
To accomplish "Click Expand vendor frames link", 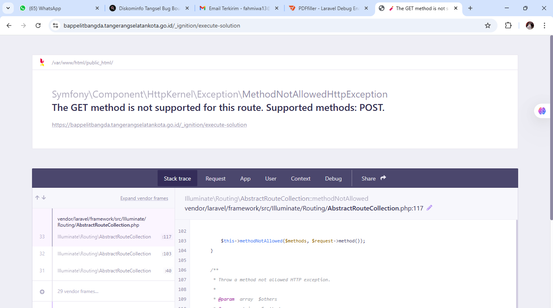I will [x=144, y=198].
